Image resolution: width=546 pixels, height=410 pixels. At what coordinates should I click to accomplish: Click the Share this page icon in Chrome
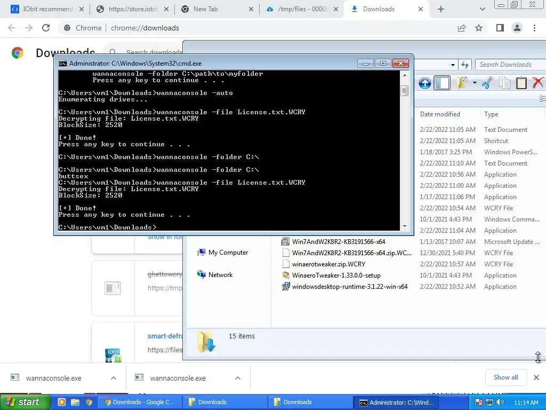pos(462,28)
